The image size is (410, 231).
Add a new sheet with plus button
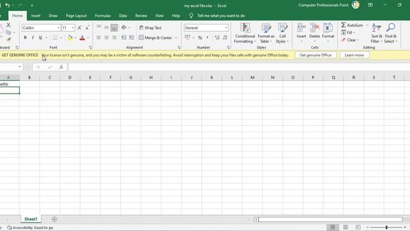click(54, 219)
